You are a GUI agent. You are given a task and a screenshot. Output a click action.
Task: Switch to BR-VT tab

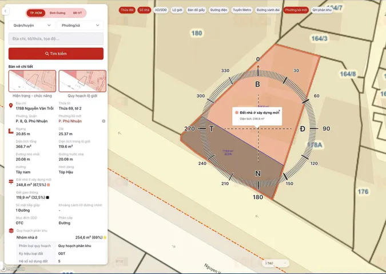point(77,13)
